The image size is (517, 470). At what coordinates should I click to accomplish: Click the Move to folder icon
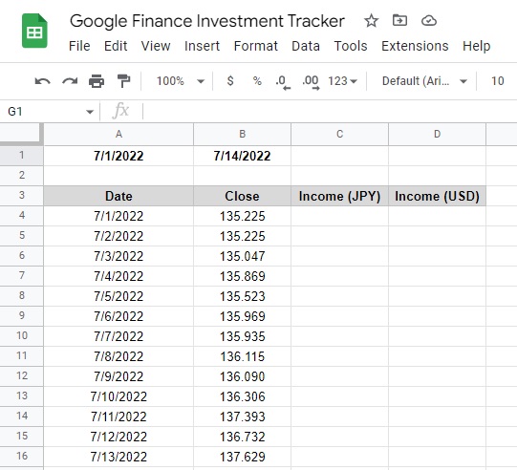point(399,20)
